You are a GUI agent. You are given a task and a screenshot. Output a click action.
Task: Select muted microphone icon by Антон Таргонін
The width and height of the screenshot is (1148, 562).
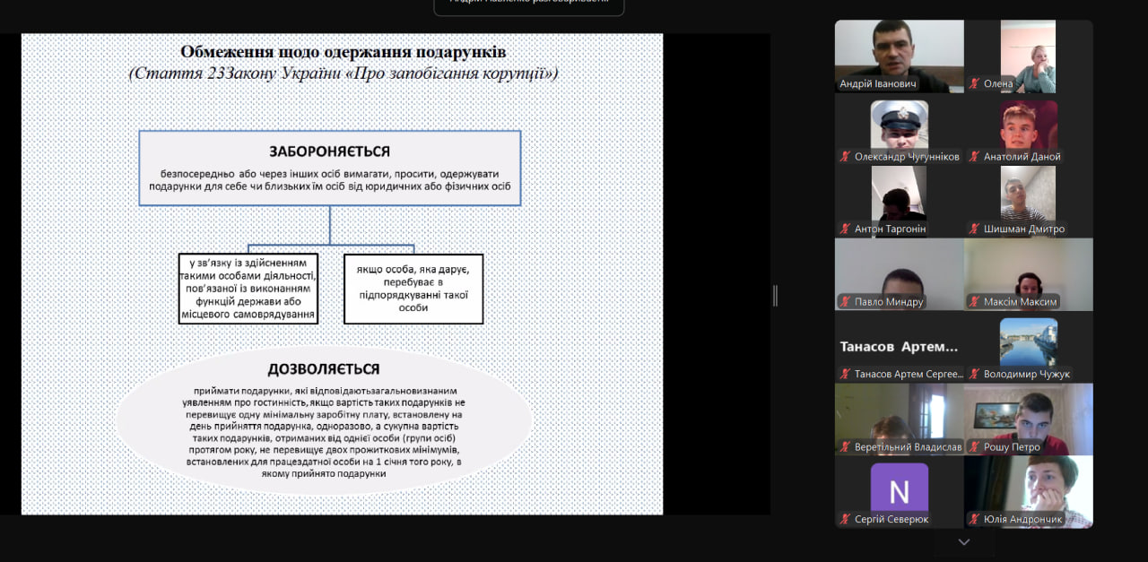pos(845,229)
